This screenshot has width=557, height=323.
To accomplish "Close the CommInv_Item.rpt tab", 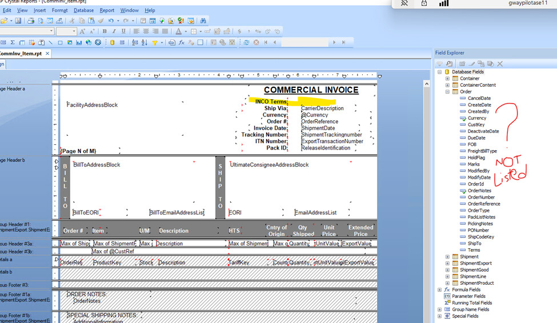I will (48, 54).
